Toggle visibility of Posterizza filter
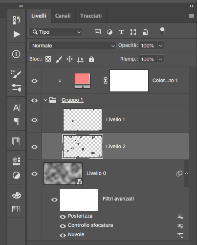Screen dimensions: 197x245 [x=63, y=217]
